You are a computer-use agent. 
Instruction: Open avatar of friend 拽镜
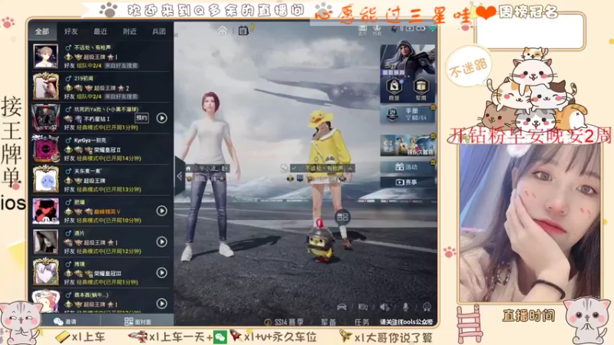tap(46, 272)
